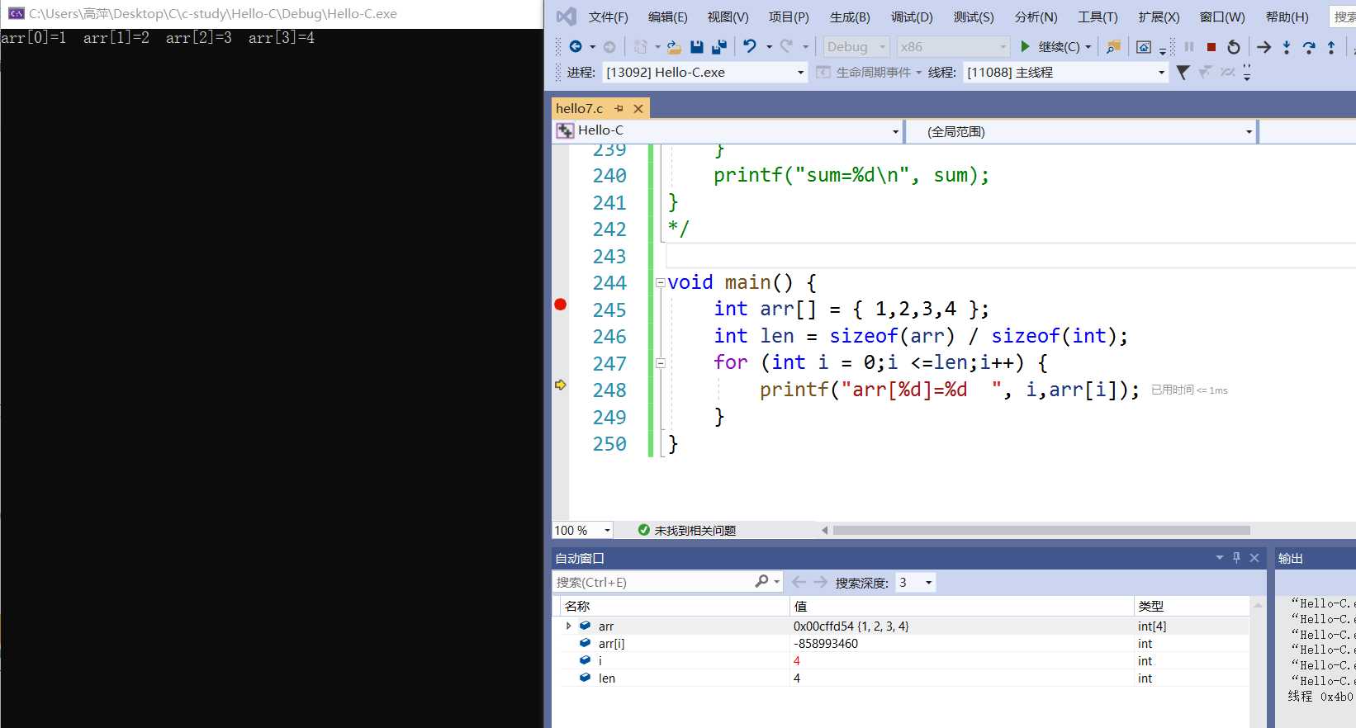Save the current file with the disk icon

[697, 47]
